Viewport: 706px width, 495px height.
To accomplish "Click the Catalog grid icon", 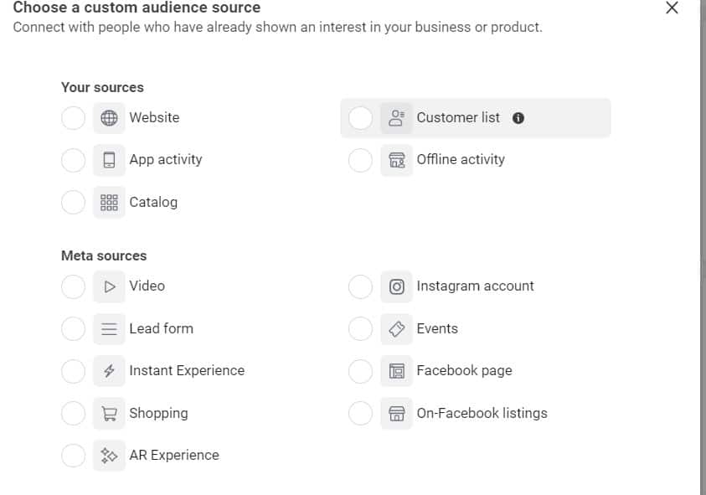I will [x=109, y=203].
